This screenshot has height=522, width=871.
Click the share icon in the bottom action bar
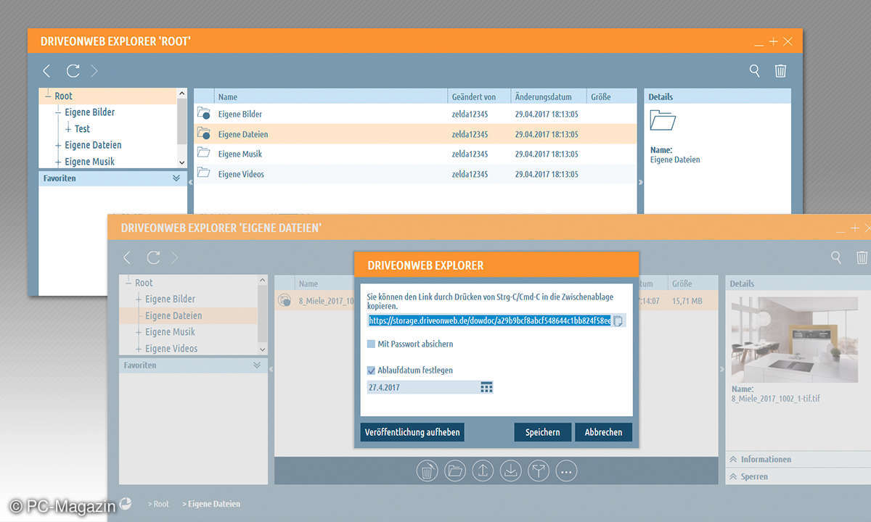(x=539, y=471)
